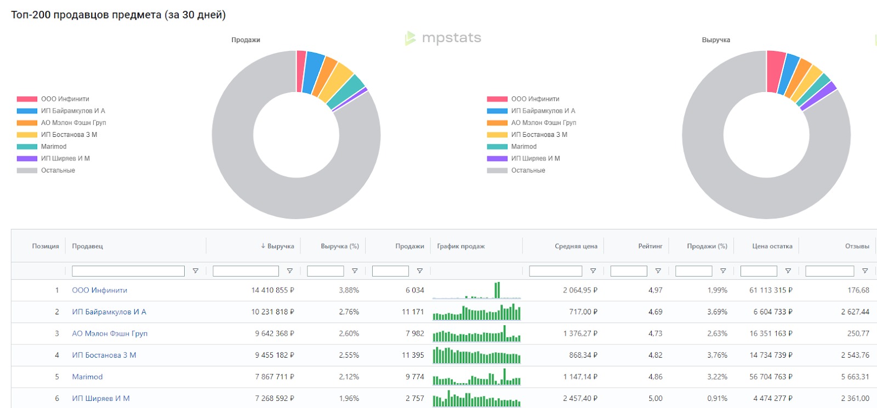Toggle АО Мэлон Фэшн Груп in Выручка legend
877x408 pixels.
pos(532,123)
